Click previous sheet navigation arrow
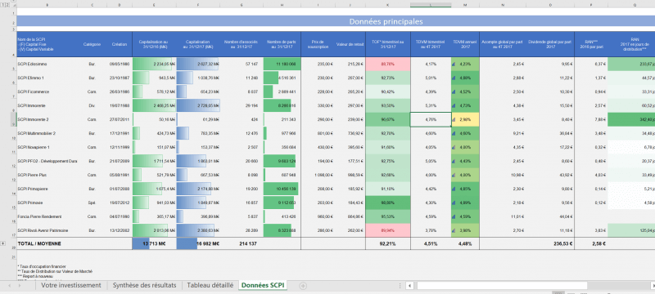Viewport: 655px width, 294px height. click(x=10, y=286)
